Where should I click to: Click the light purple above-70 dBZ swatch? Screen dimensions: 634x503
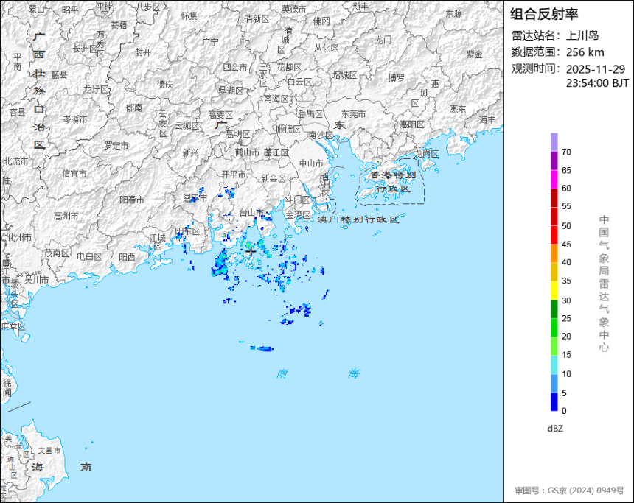point(554,142)
